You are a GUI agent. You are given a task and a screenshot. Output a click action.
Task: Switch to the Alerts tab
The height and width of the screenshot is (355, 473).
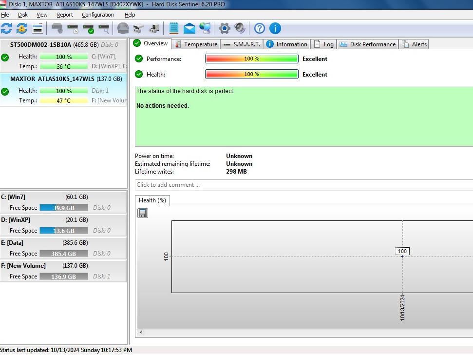(x=414, y=44)
